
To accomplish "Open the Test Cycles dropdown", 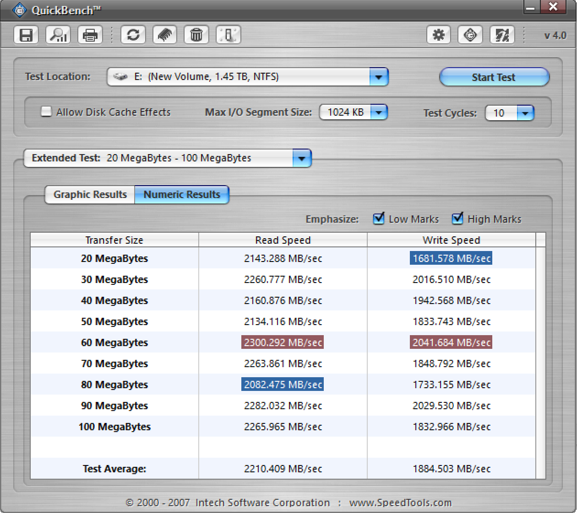I will tap(525, 113).
